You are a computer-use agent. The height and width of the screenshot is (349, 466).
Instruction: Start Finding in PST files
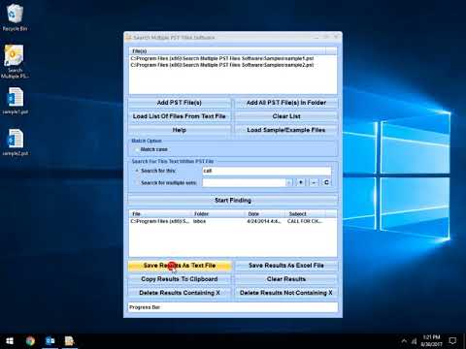tap(233, 201)
